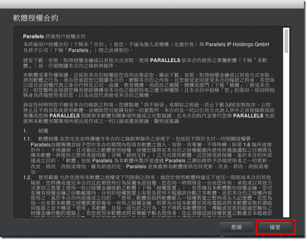Click the paragraph starting with 本軟體受著作權保護
The image size is (306, 239).
pos(149,85)
